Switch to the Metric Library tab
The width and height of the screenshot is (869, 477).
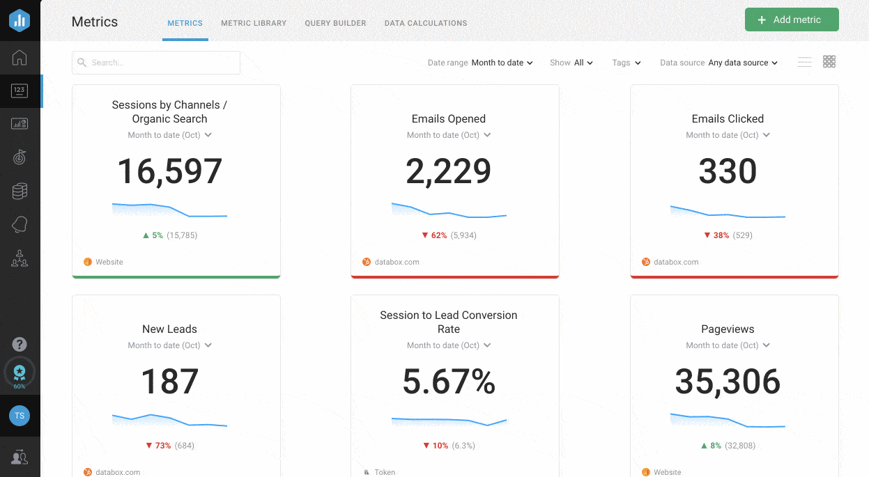coord(254,23)
